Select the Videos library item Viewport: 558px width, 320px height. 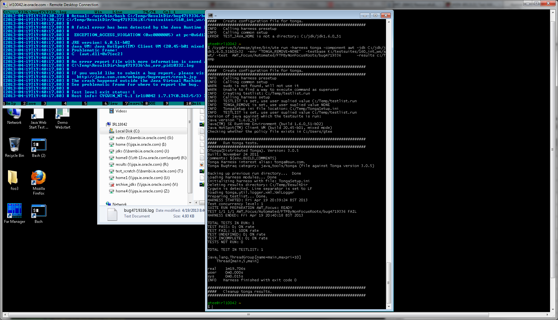(121, 111)
